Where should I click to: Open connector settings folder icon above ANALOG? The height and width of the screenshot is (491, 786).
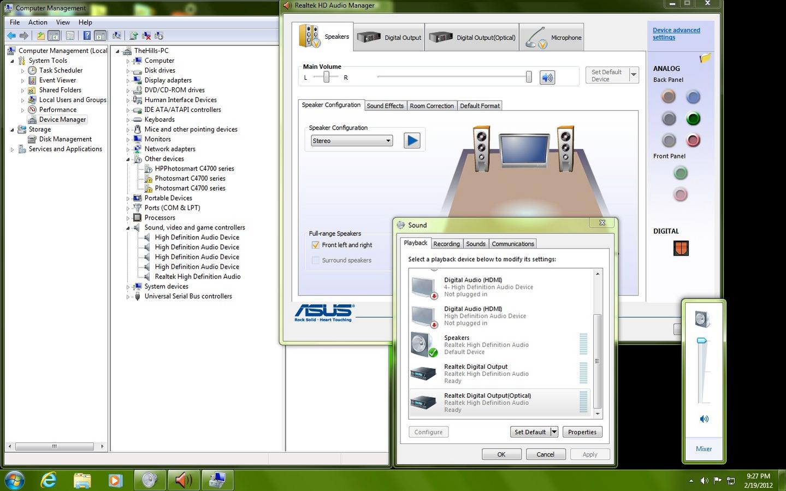point(705,58)
